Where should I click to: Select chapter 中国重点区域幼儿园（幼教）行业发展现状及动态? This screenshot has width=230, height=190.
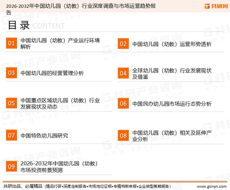point(60,104)
